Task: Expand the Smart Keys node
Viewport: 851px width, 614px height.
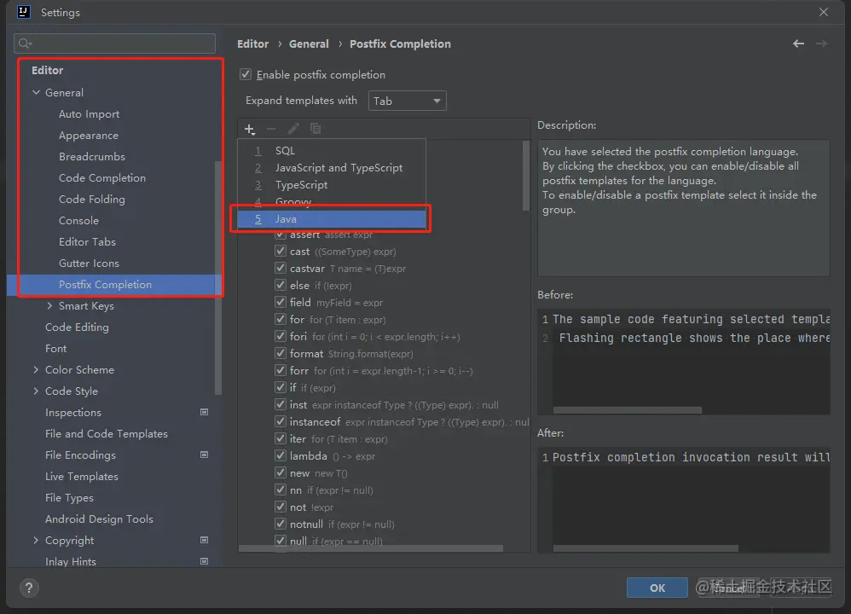Action: (x=50, y=305)
